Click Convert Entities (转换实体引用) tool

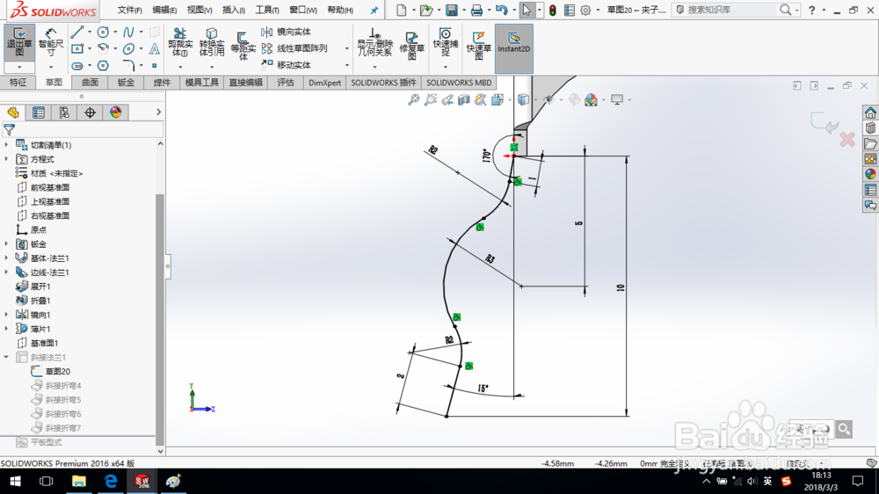(212, 42)
